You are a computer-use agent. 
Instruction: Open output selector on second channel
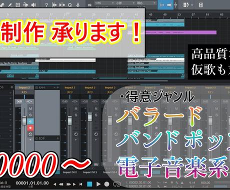[x=70, y=92]
